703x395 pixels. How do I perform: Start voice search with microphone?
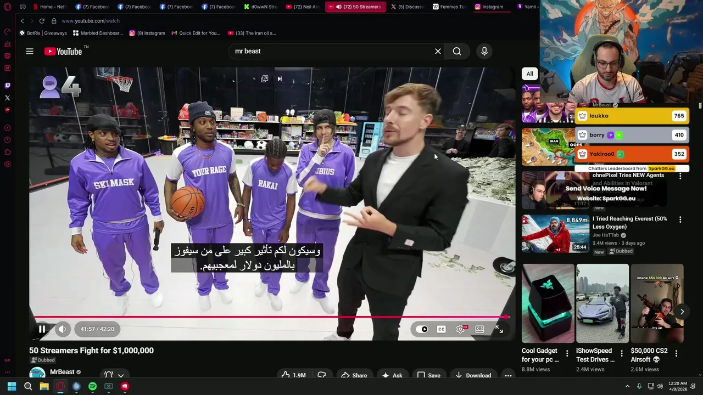[484, 51]
